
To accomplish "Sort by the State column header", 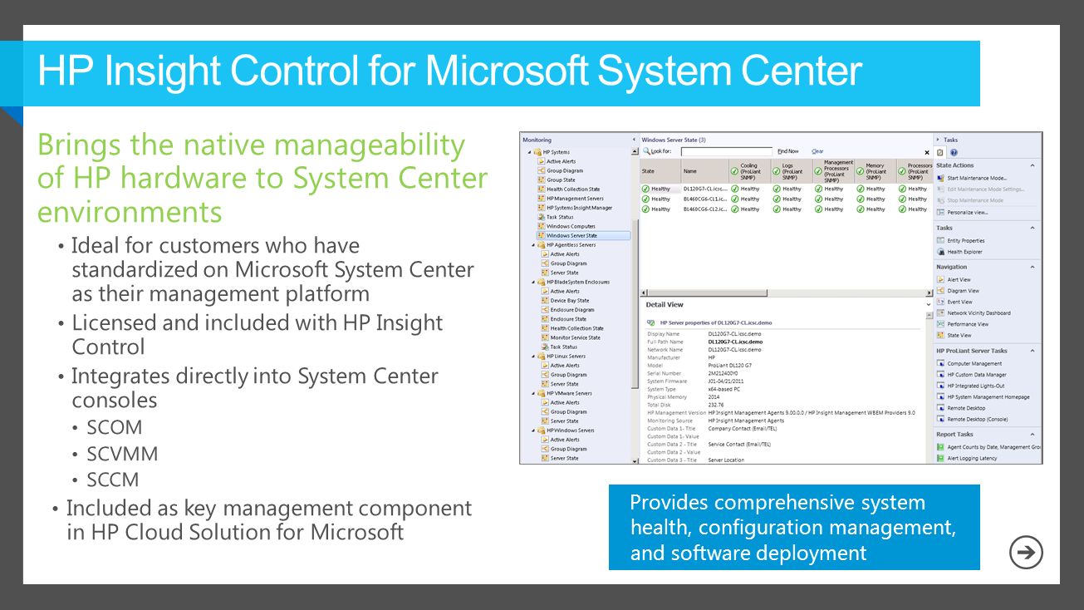I will 660,171.
